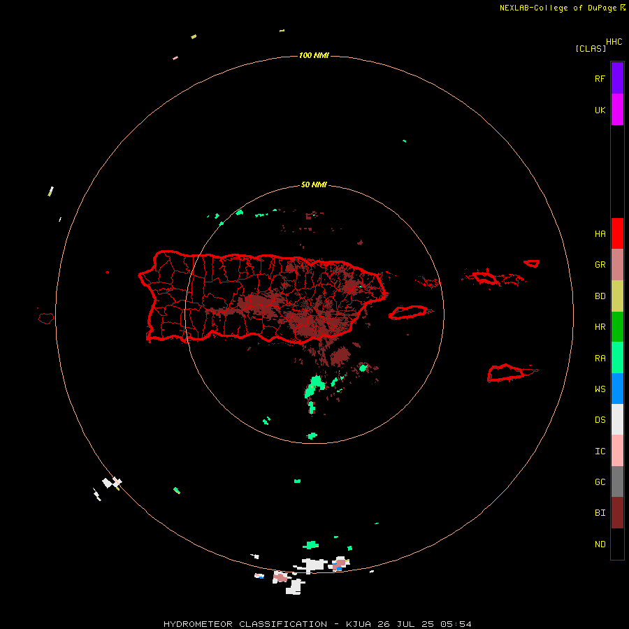Click the 100 NMI range label
Screen dimensions: 629x629
pos(314,55)
